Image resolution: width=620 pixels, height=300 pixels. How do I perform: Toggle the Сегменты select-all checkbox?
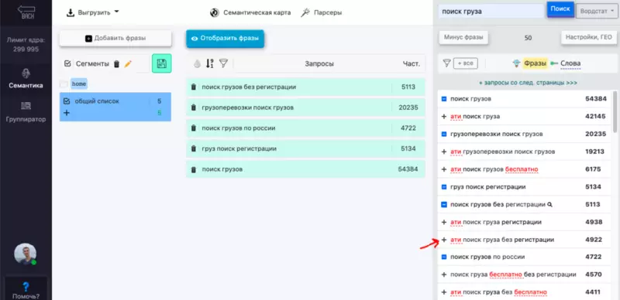[67, 63]
